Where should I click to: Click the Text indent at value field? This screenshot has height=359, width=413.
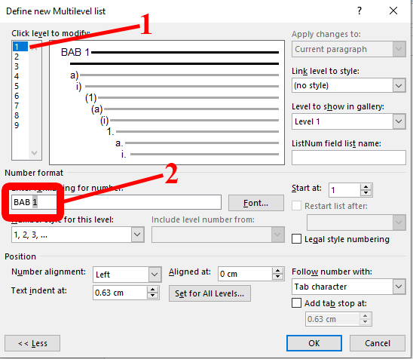point(120,293)
